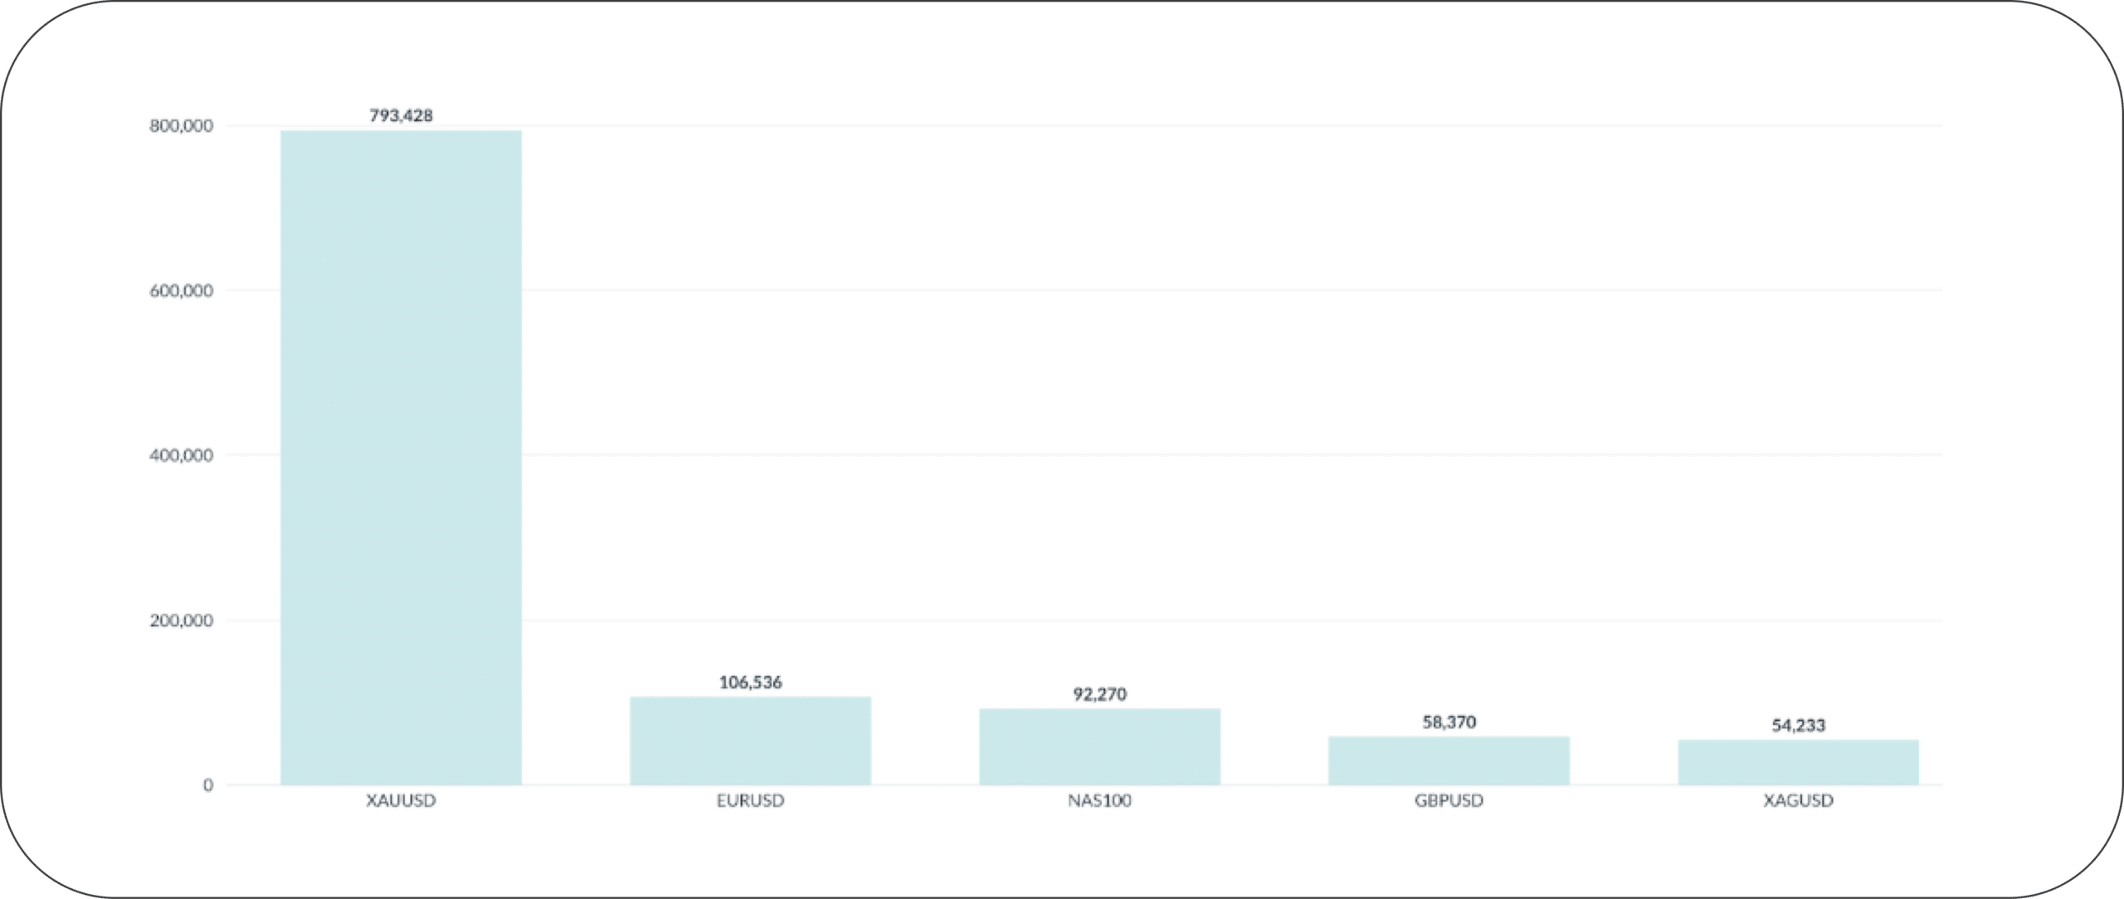This screenshot has width=2124, height=899.
Task: Click the 200,000 y-axis tick label
Action: pos(181,620)
